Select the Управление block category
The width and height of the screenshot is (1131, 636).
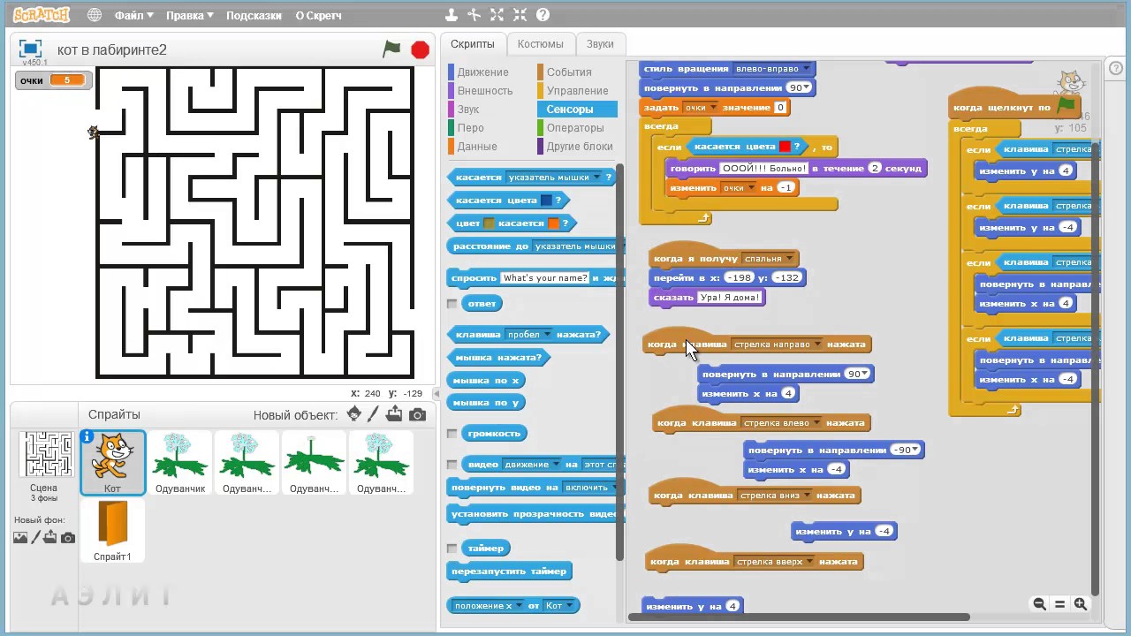tap(577, 91)
